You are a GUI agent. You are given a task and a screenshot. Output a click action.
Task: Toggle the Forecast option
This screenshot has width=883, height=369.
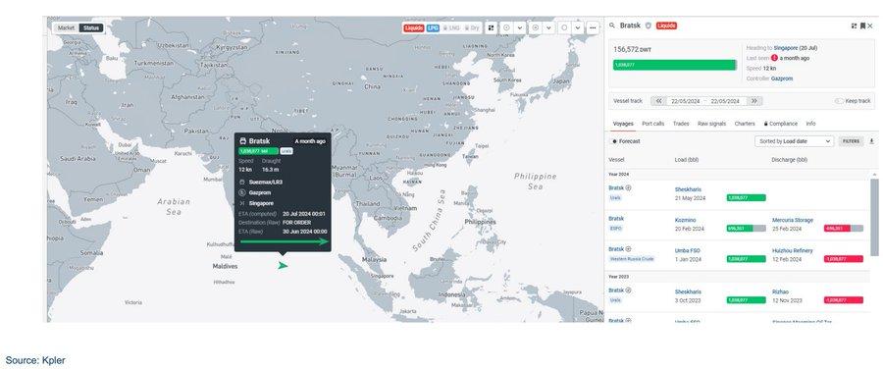626,141
